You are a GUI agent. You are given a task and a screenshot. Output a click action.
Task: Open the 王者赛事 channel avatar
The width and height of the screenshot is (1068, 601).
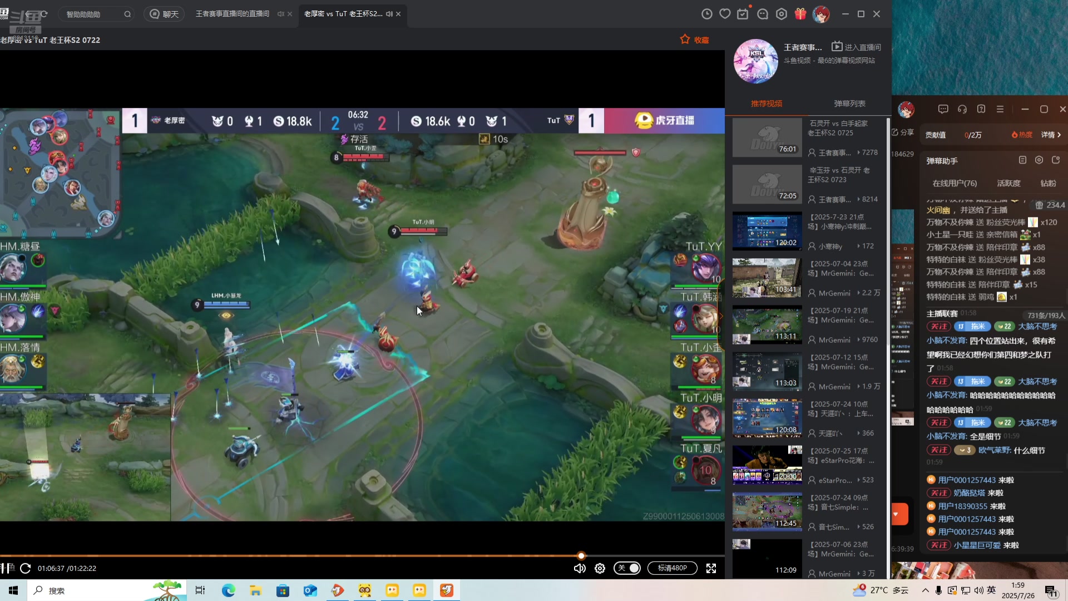[x=755, y=61]
